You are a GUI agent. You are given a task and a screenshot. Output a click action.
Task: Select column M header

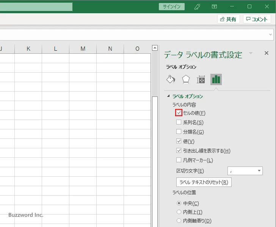pyautogui.click(x=83, y=49)
